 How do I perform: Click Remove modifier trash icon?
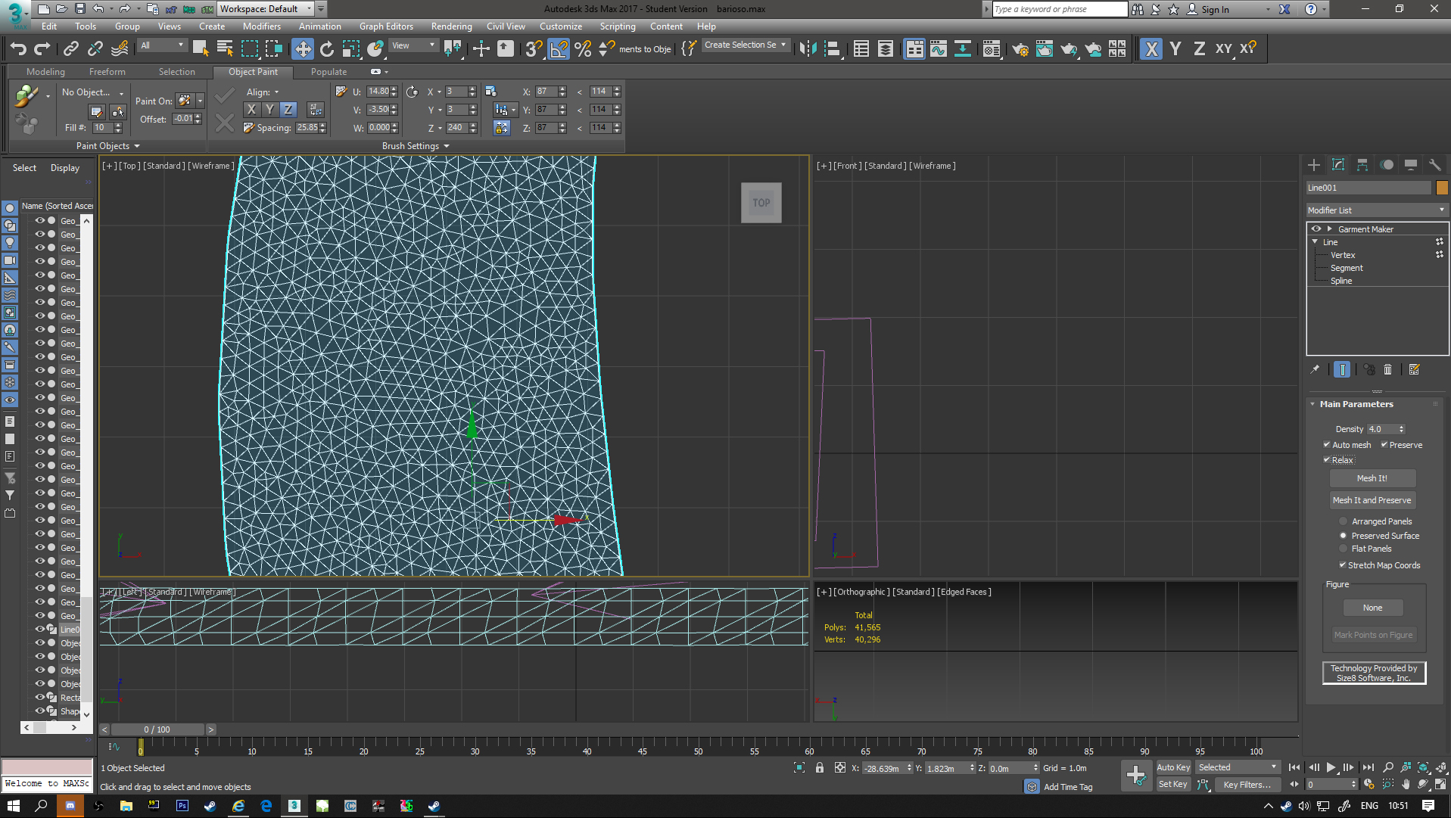(1387, 369)
